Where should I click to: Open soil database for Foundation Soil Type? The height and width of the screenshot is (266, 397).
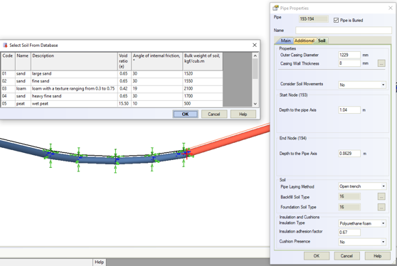pos(381,207)
